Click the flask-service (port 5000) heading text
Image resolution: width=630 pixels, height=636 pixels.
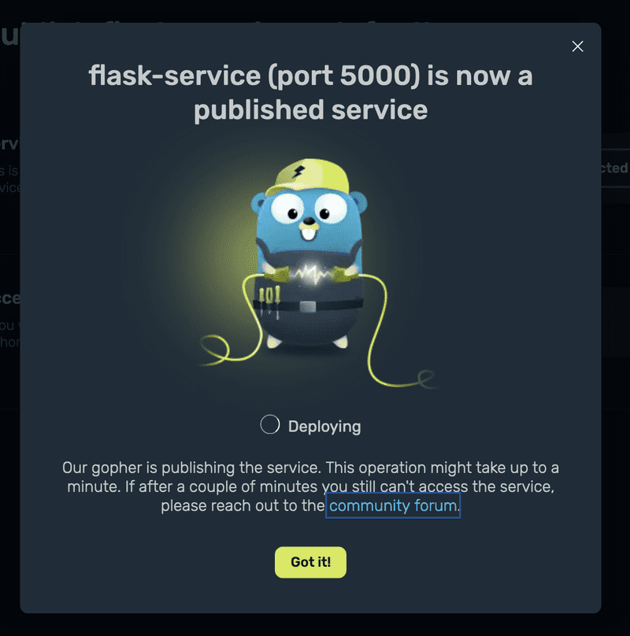tap(310, 76)
